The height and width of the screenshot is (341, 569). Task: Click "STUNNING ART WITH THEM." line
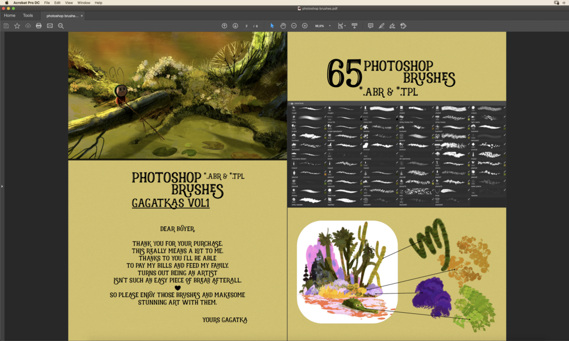coord(177,302)
